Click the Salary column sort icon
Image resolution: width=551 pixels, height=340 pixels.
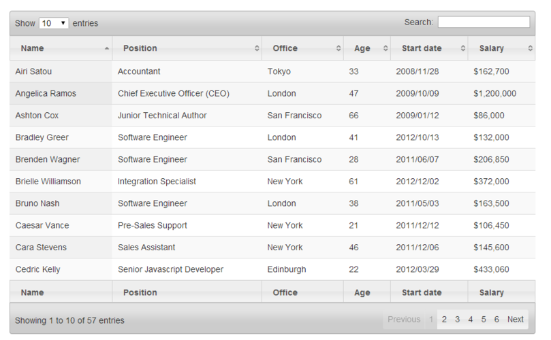coord(531,48)
